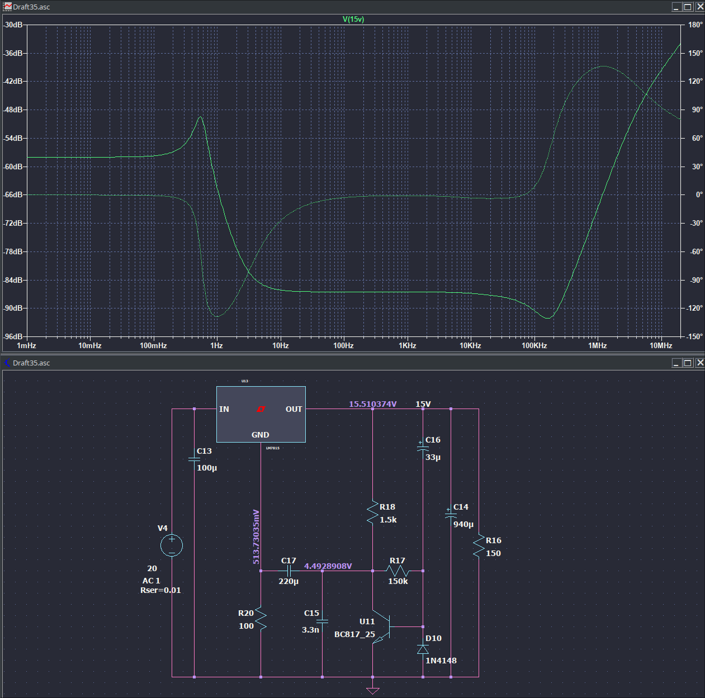This screenshot has height=698, width=705.
Task: Select voltage source V4 symbol
Action: pos(172,545)
